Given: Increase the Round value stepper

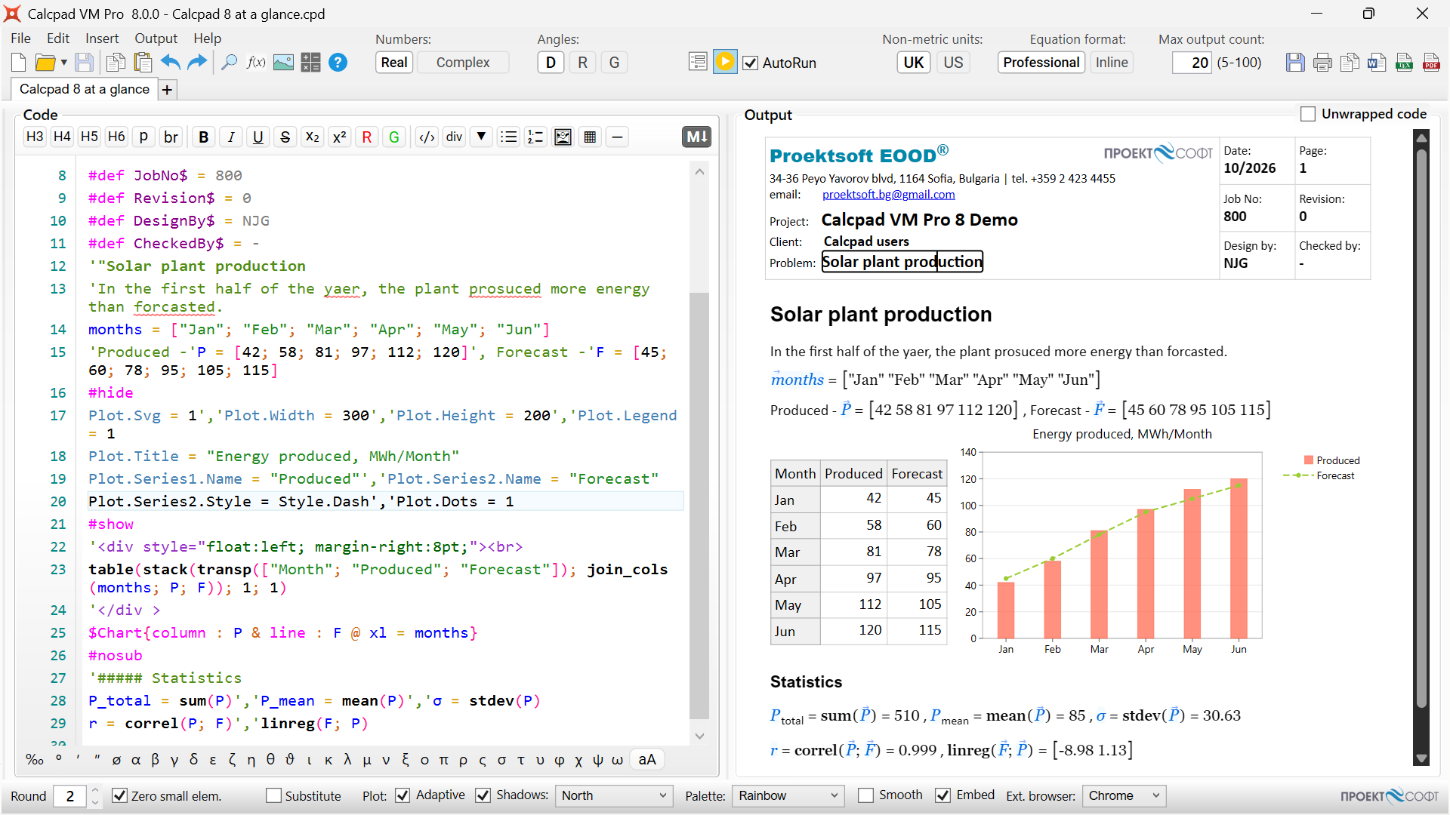Looking at the screenshot, I should click(x=94, y=790).
